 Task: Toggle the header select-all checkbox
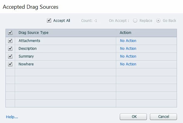[10, 33]
